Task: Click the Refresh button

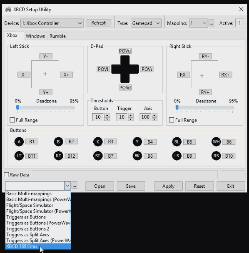Action: pyautogui.click(x=99, y=23)
